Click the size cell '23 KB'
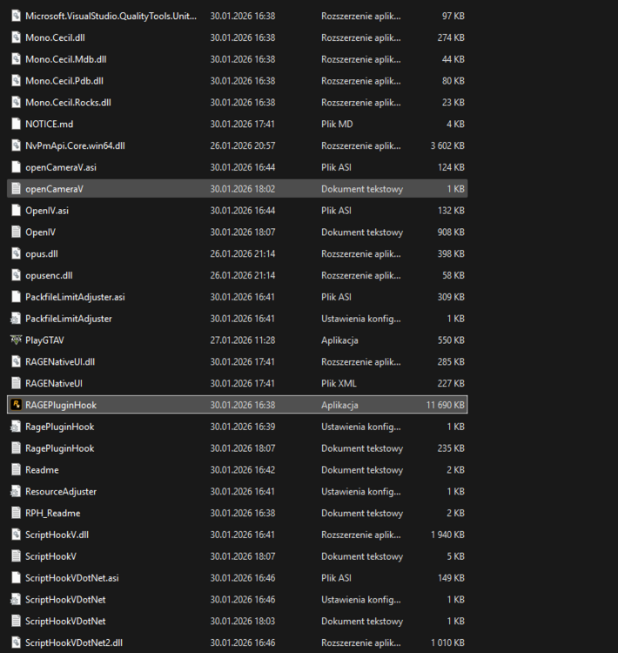618x653 pixels. 453,103
